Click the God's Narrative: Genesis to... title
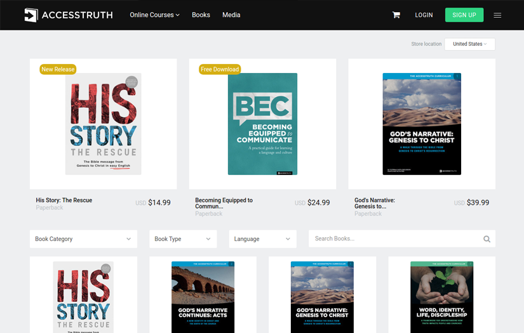 pyautogui.click(x=375, y=203)
